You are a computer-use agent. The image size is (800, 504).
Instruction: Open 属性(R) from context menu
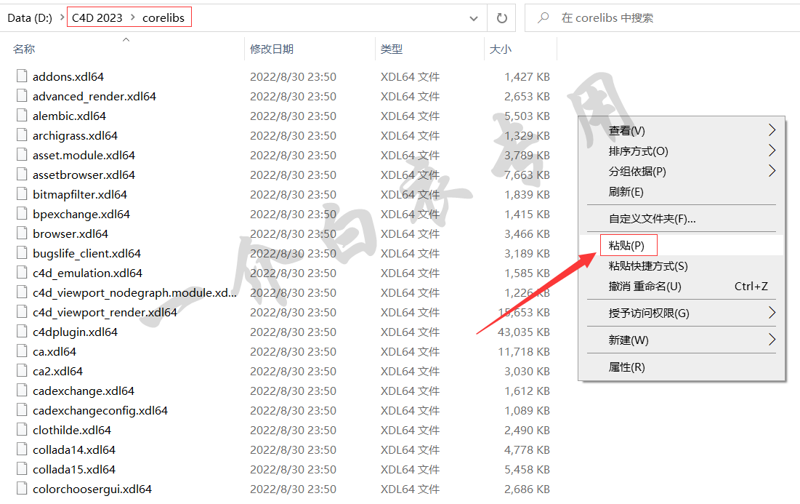click(681, 367)
